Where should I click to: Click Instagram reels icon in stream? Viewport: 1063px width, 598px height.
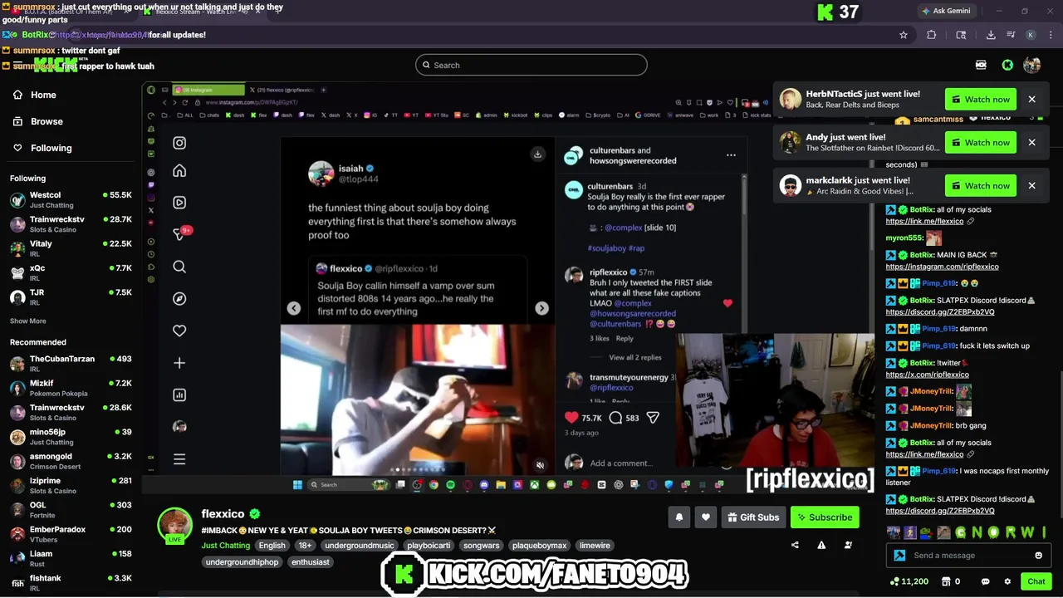coord(179,203)
